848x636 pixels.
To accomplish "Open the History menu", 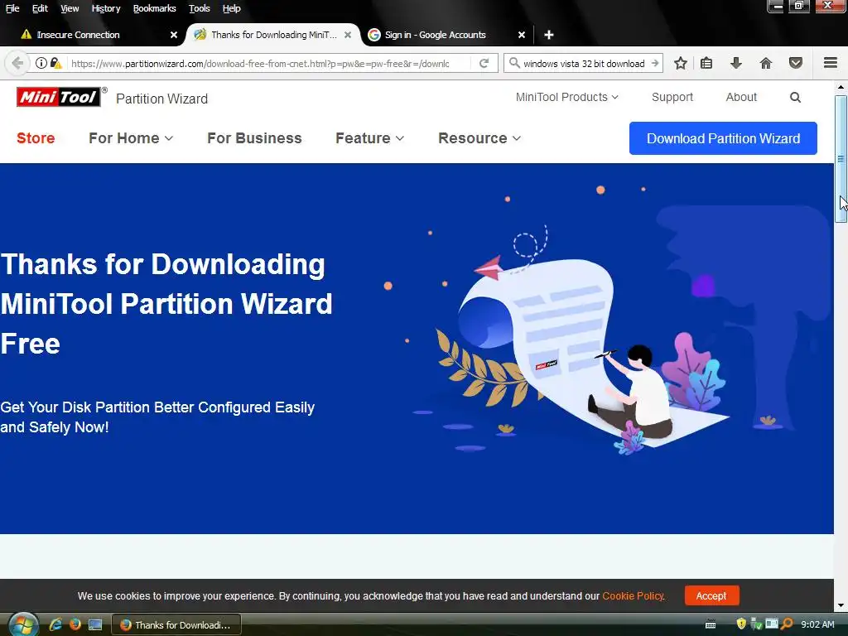I will pos(105,8).
